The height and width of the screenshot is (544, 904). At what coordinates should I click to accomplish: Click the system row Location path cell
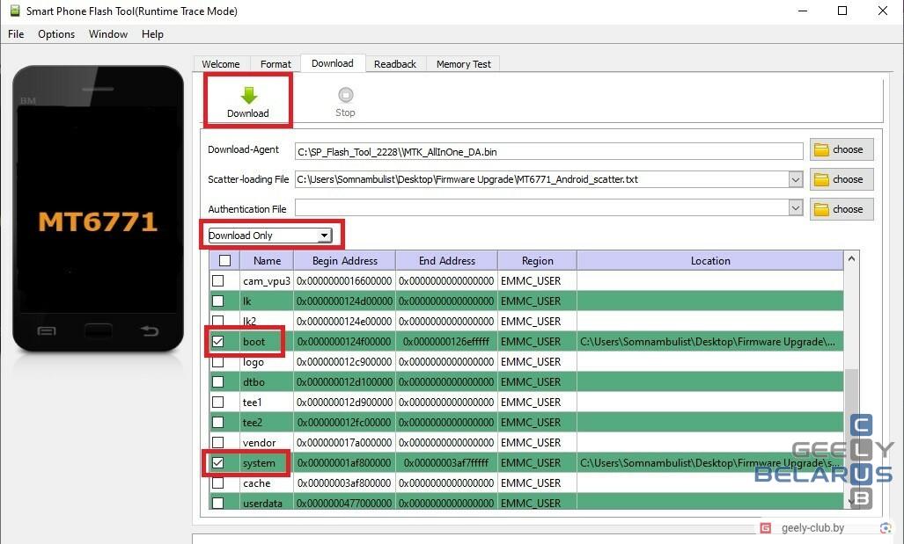click(x=709, y=463)
